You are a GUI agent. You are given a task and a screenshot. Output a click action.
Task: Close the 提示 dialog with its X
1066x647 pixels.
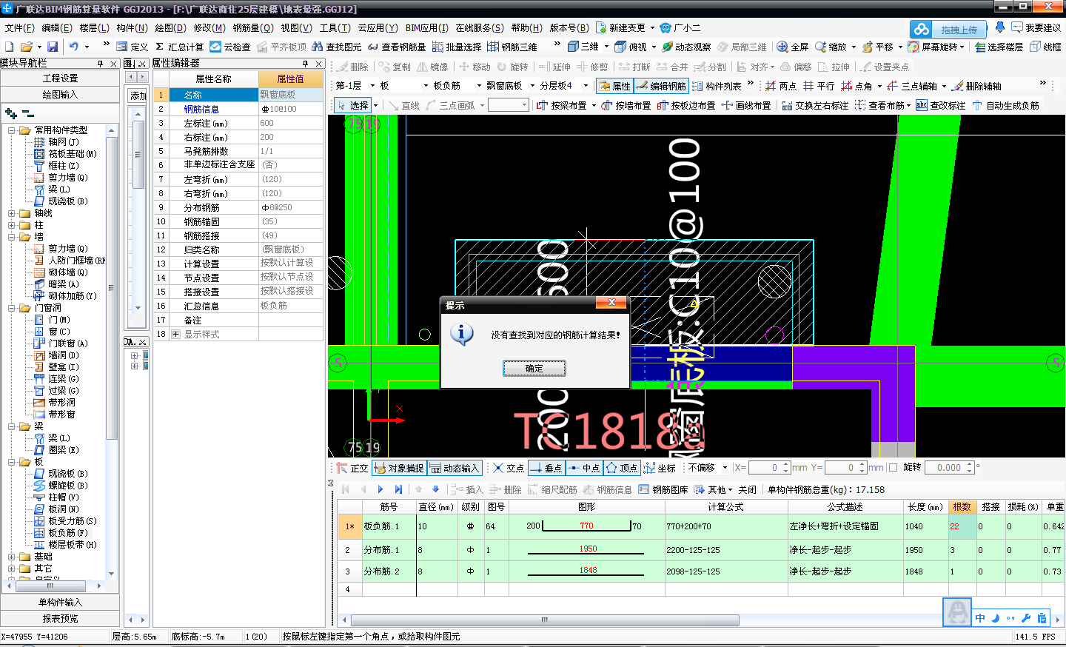[611, 303]
